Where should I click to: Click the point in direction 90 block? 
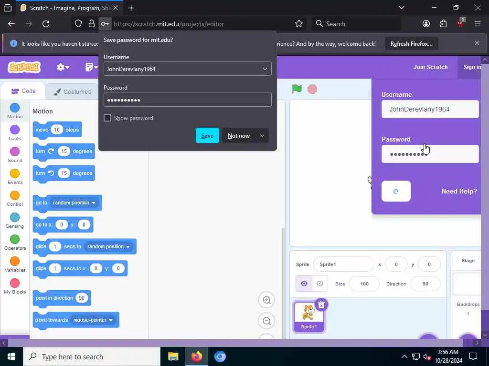point(62,298)
